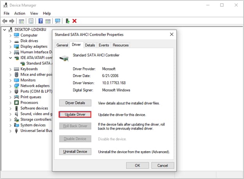The image size is (244, 179).
Task: Select the Standard SATA tree item
Action: pyautogui.click(x=39, y=63)
